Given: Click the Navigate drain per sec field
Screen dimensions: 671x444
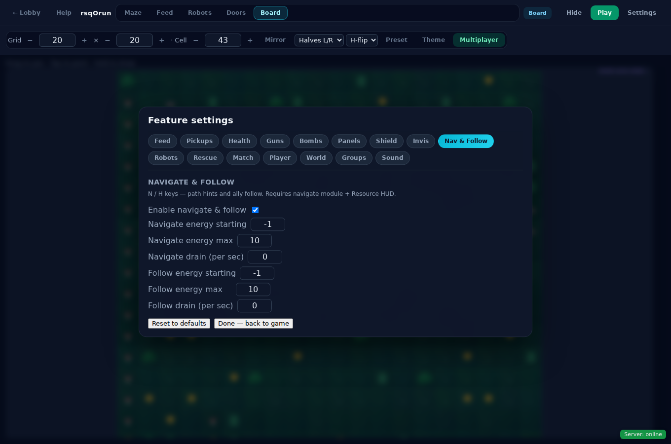Looking at the screenshot, I should tap(265, 257).
